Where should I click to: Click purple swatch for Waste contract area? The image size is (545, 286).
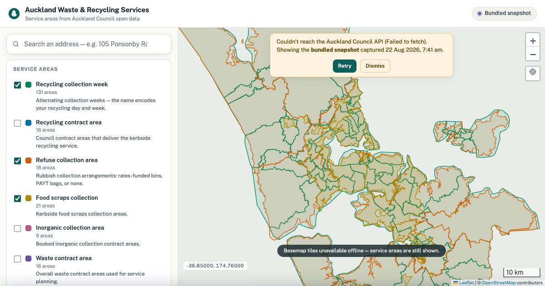pos(28,258)
